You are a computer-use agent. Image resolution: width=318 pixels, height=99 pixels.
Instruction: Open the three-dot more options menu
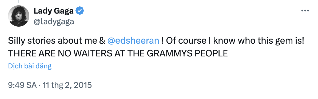click(305, 11)
